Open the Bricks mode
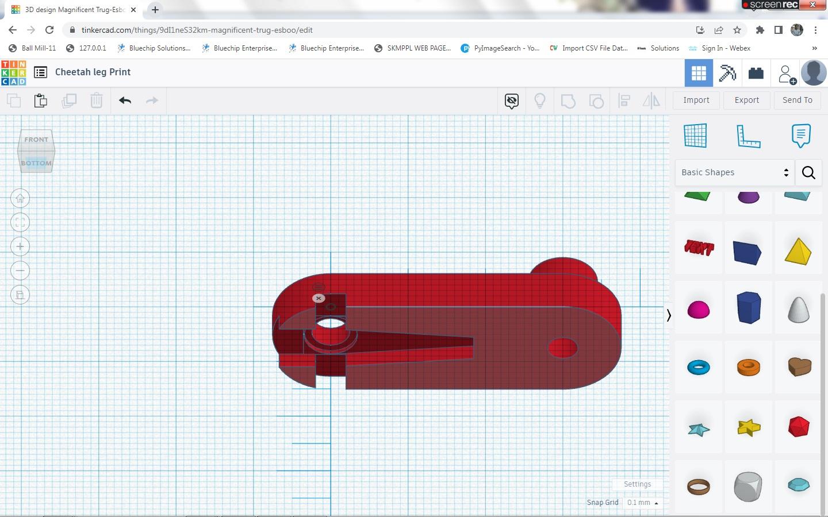 [x=756, y=73]
